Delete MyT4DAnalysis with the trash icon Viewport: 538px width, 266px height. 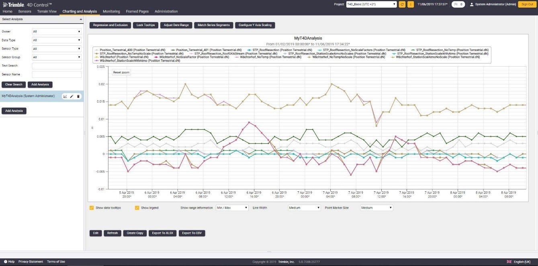(78, 96)
